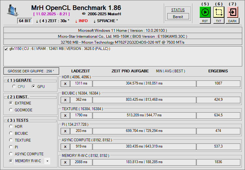Screen dimensions: 245x170
Task: Click TEXTURE result value 634,5
Action: [x=218, y=115]
